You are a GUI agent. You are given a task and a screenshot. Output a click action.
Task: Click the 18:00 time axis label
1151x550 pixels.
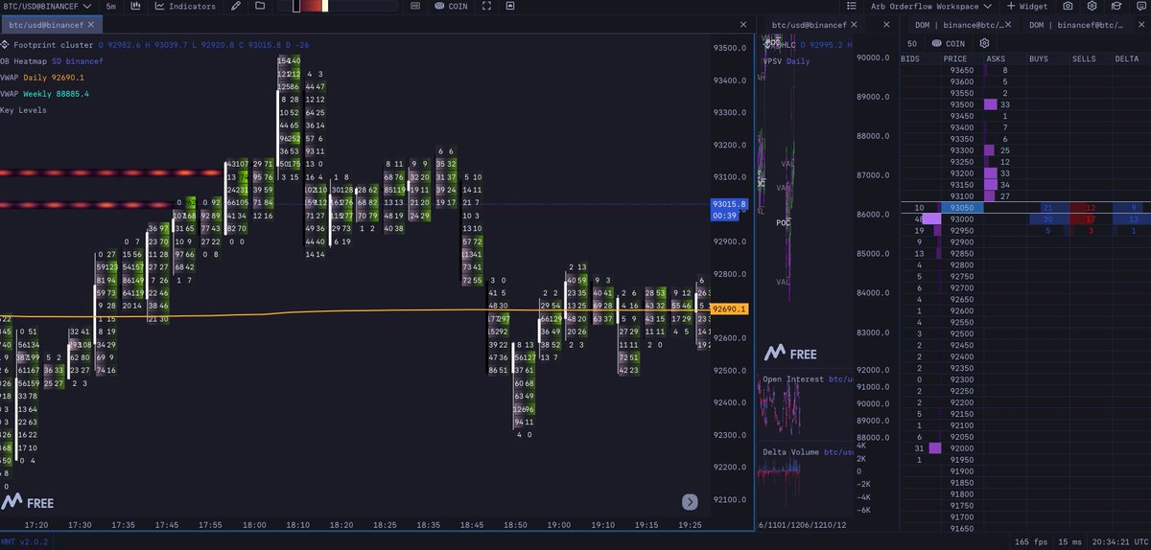(255, 525)
